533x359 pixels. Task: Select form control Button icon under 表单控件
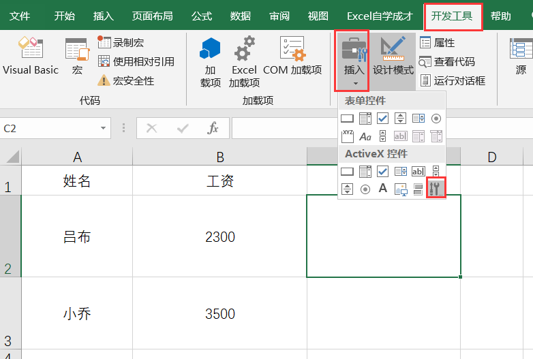[347, 119]
